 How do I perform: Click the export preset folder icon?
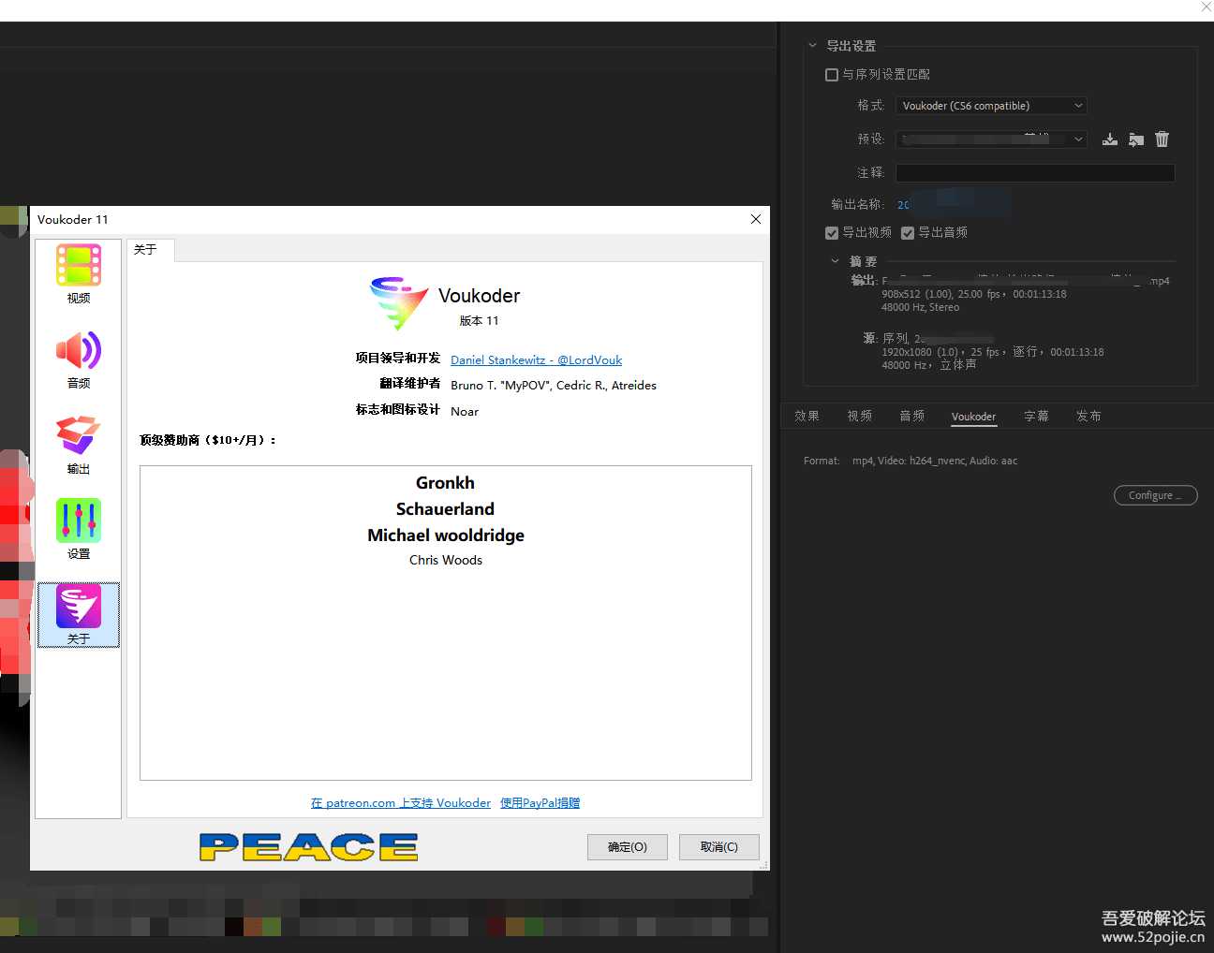1135,139
